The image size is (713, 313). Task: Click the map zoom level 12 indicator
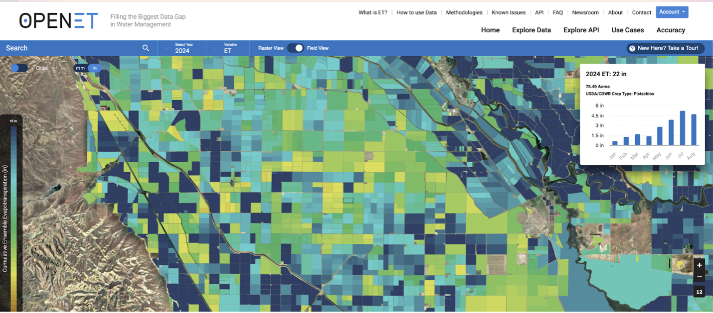tap(700, 291)
